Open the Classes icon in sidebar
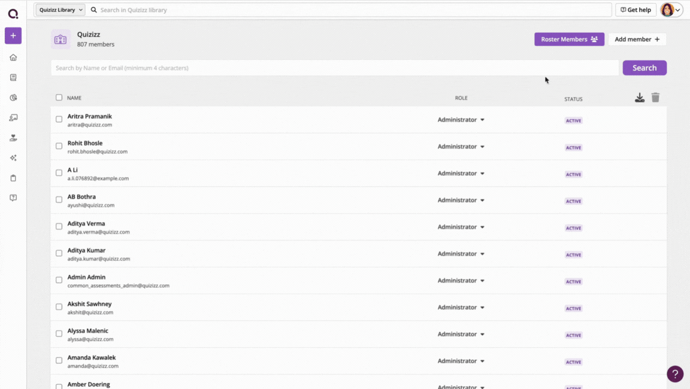 click(13, 118)
